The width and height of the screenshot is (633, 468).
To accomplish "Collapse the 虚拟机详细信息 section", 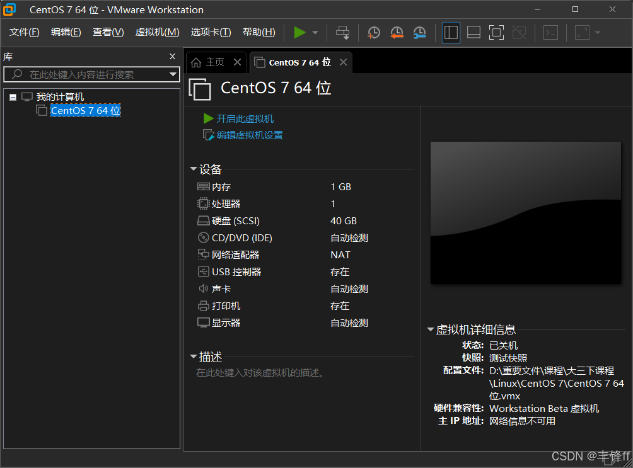I will tap(431, 329).
